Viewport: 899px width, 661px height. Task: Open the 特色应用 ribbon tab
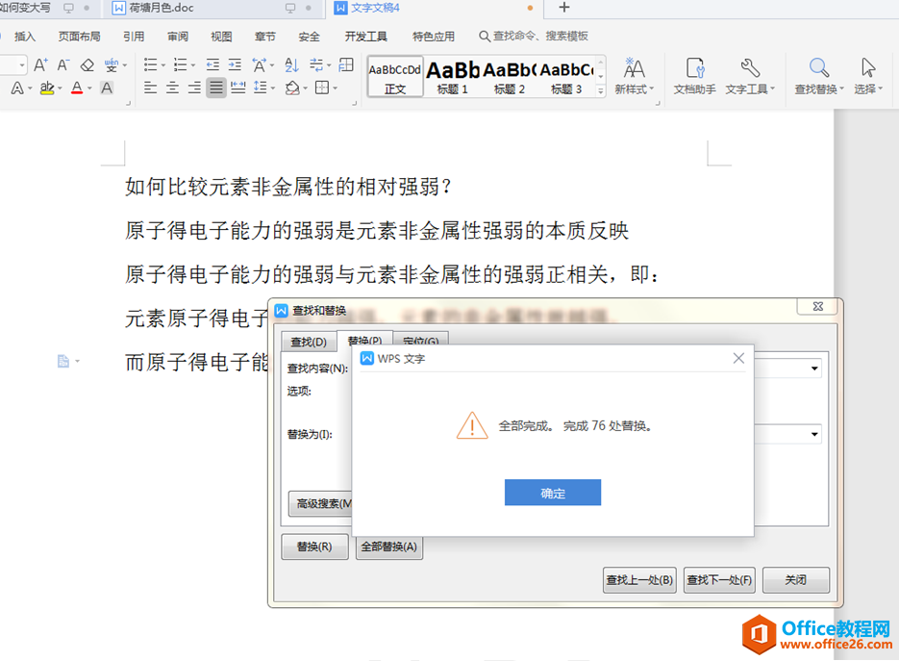[x=434, y=37]
